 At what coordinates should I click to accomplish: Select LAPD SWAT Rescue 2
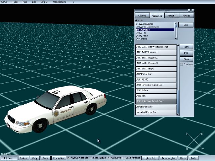click(156, 58)
